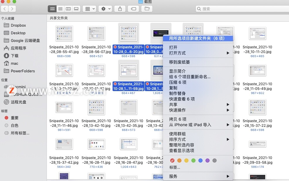Open the 远程光盘 item in the sidebar

point(19,102)
